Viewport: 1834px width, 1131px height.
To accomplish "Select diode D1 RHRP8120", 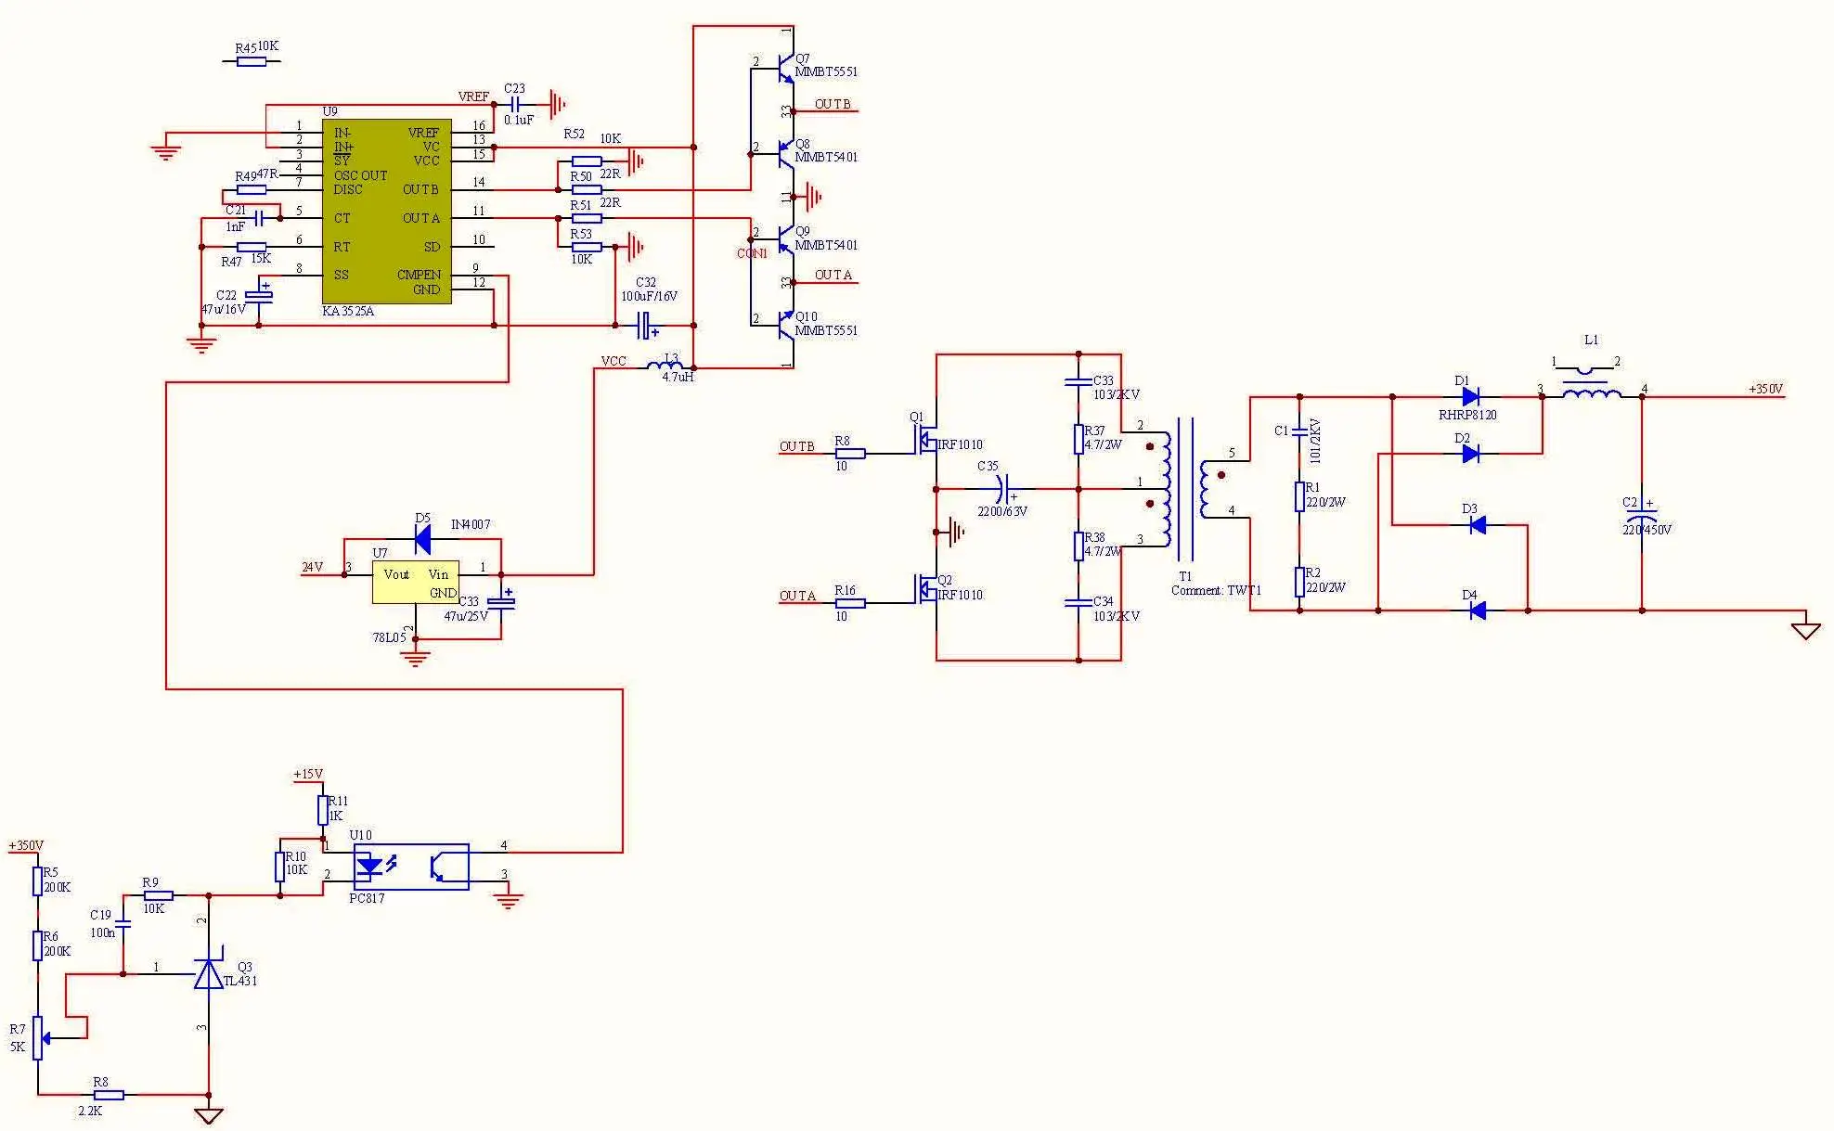I will [1470, 397].
